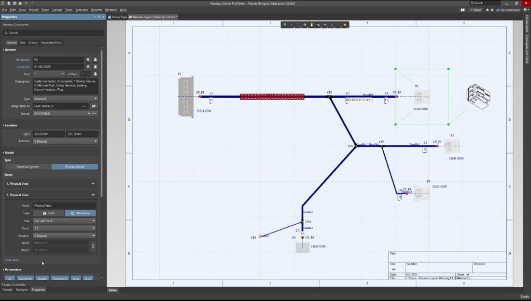Click the Share button
This screenshot has height=301, width=531.
coord(475,10)
